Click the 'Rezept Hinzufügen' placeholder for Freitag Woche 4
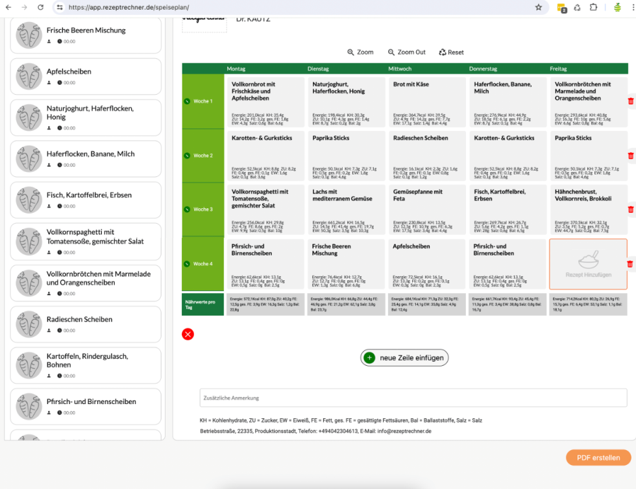The width and height of the screenshot is (636, 489). click(588, 264)
